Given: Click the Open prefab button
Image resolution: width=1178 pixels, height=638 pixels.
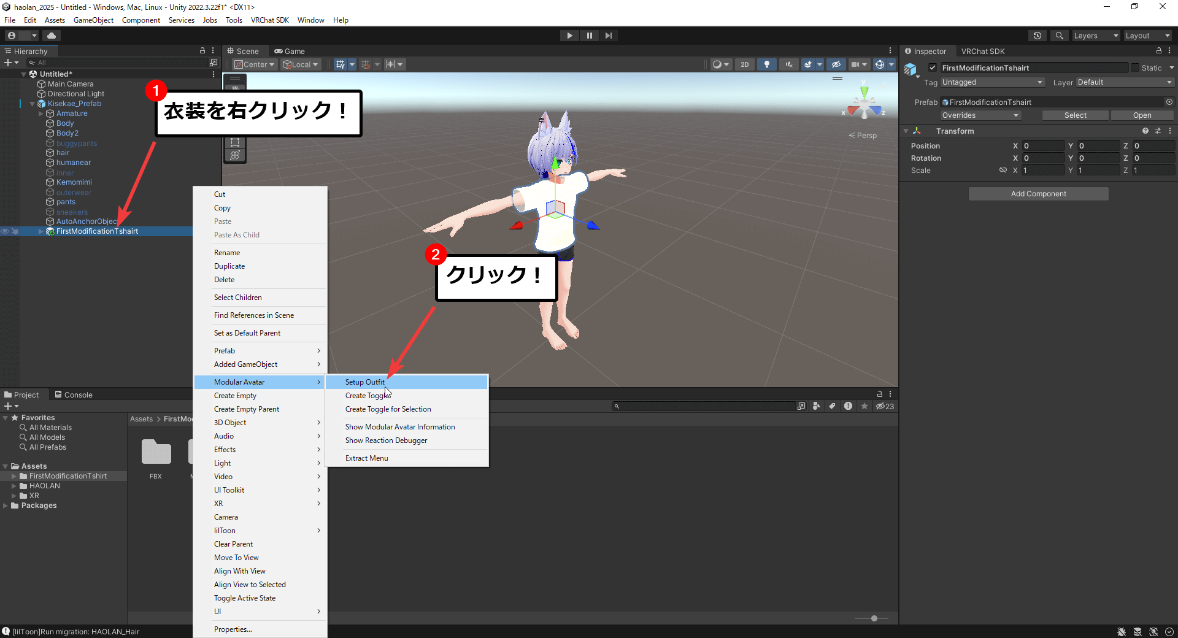Looking at the screenshot, I should coord(1142,115).
